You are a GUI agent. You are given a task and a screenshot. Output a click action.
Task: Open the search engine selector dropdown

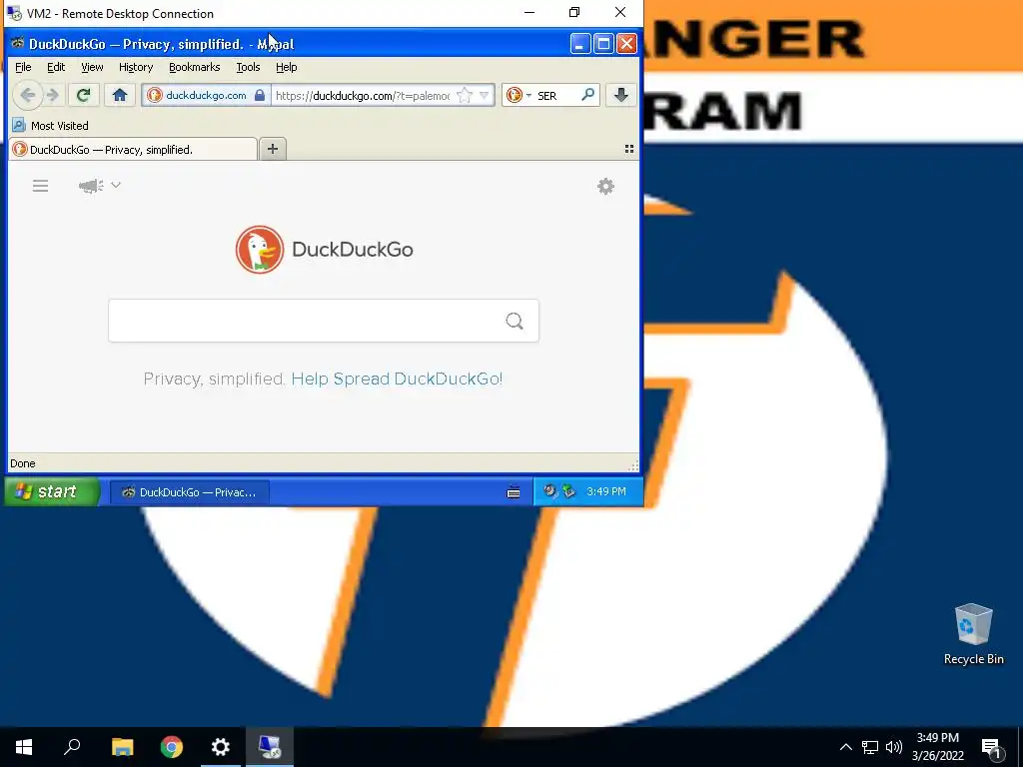[x=518, y=95]
